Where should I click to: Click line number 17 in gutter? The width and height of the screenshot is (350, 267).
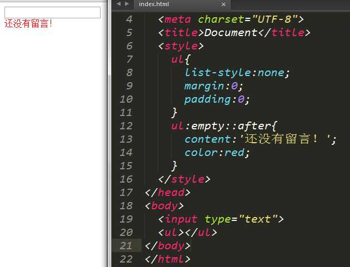126,193
